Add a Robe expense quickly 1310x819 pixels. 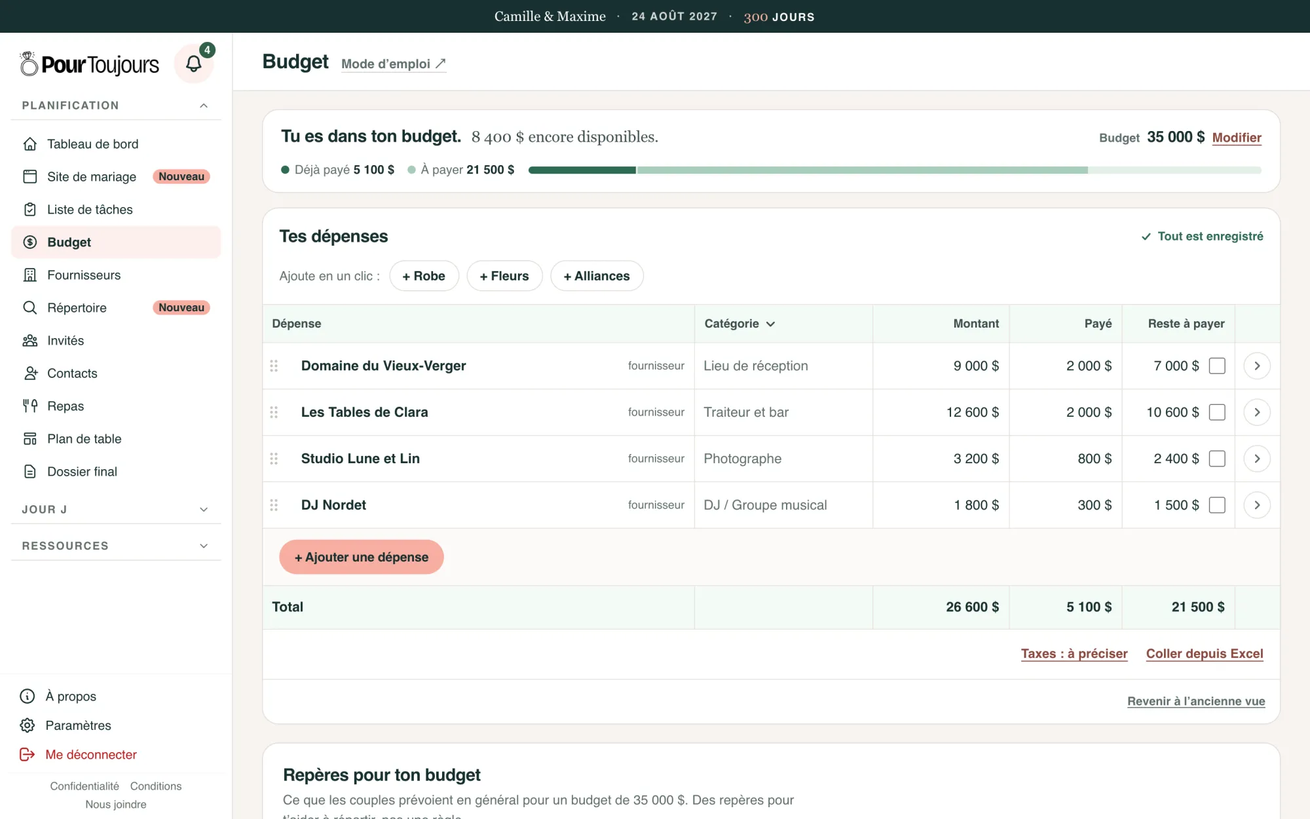click(424, 276)
